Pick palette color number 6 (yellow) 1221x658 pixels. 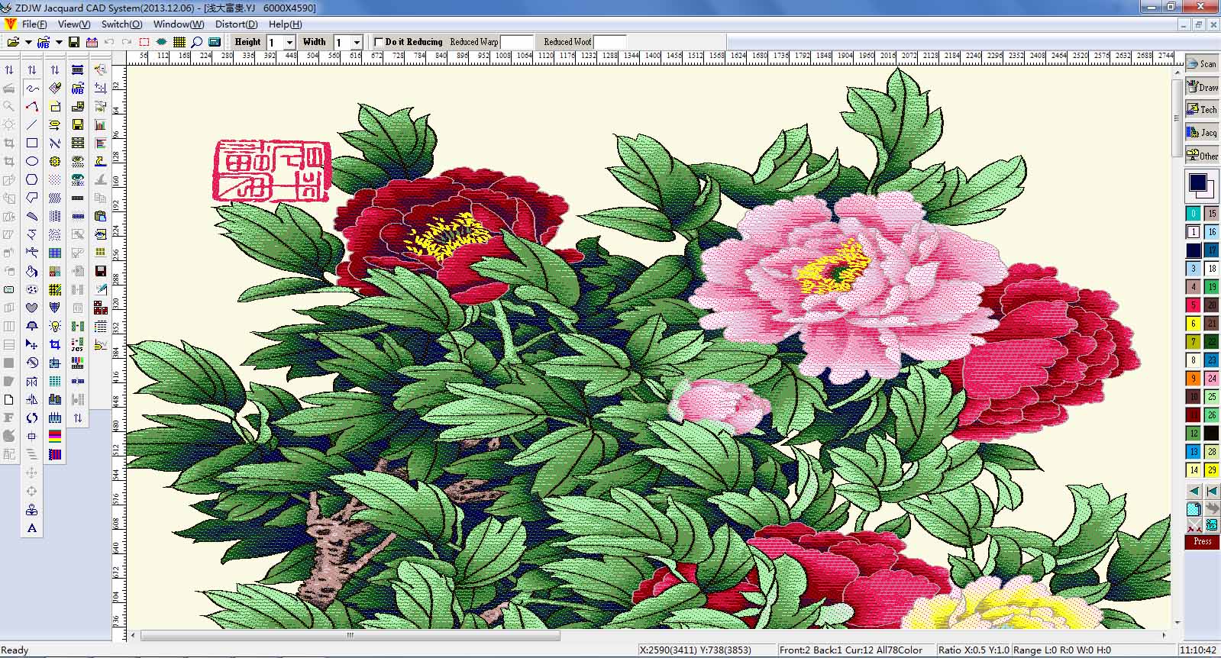(1194, 324)
